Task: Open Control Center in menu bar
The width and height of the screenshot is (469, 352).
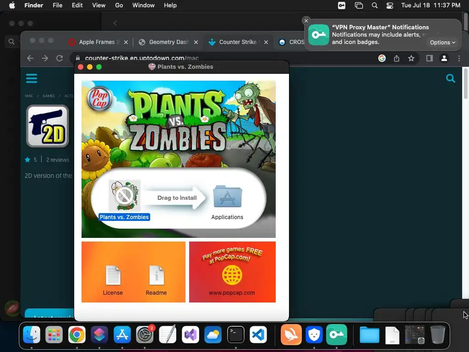Action: click(x=390, y=5)
